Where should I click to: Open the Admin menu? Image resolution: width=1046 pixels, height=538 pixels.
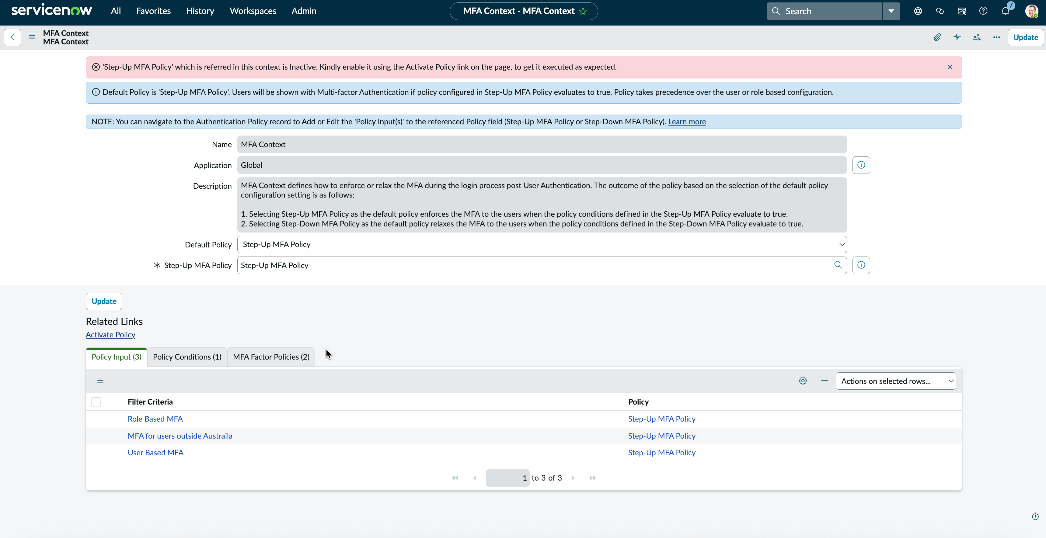(x=304, y=11)
